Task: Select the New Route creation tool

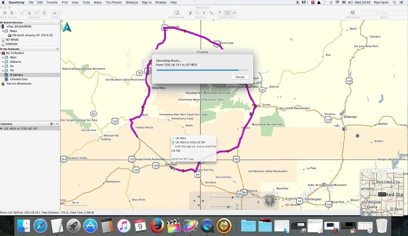Action: point(227,13)
